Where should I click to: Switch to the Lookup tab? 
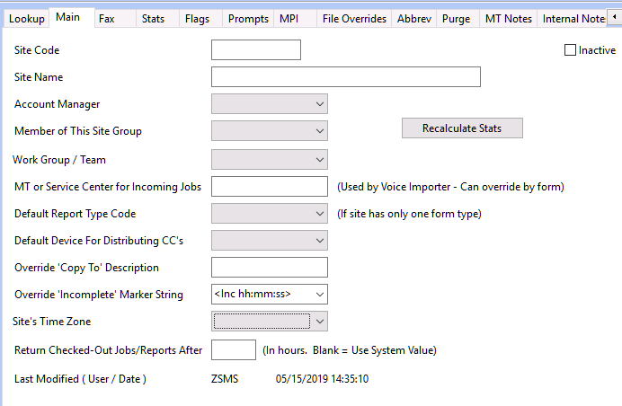27,19
